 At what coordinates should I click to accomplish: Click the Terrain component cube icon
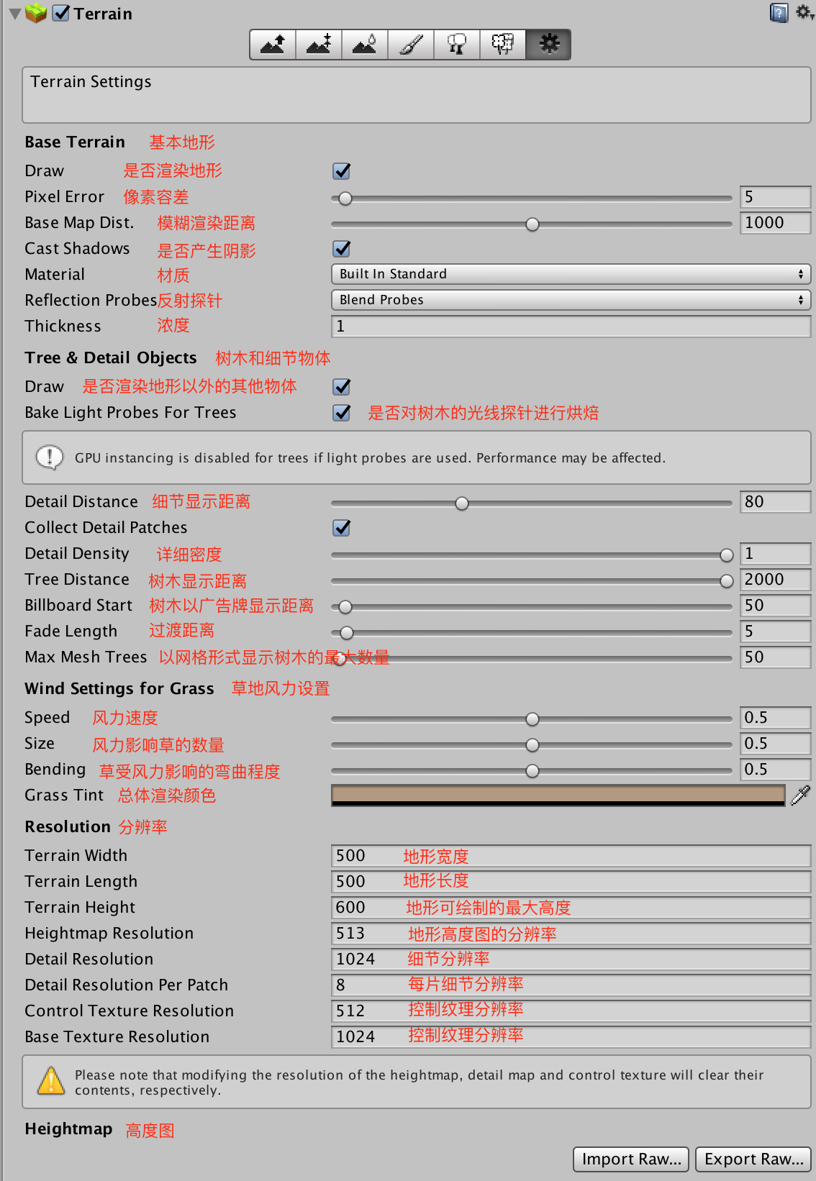point(36,13)
